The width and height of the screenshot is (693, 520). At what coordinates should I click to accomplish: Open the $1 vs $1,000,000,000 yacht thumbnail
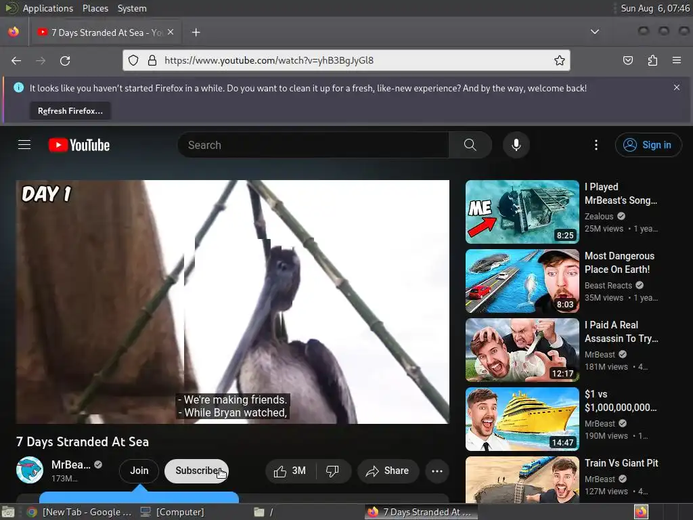pos(522,418)
